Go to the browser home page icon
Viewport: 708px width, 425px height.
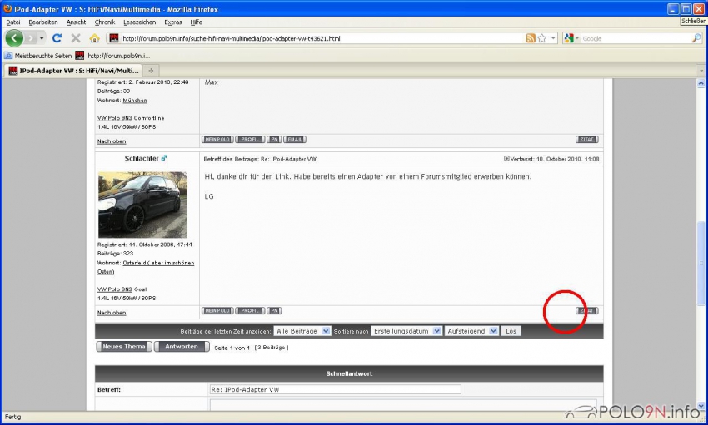[x=94, y=38]
